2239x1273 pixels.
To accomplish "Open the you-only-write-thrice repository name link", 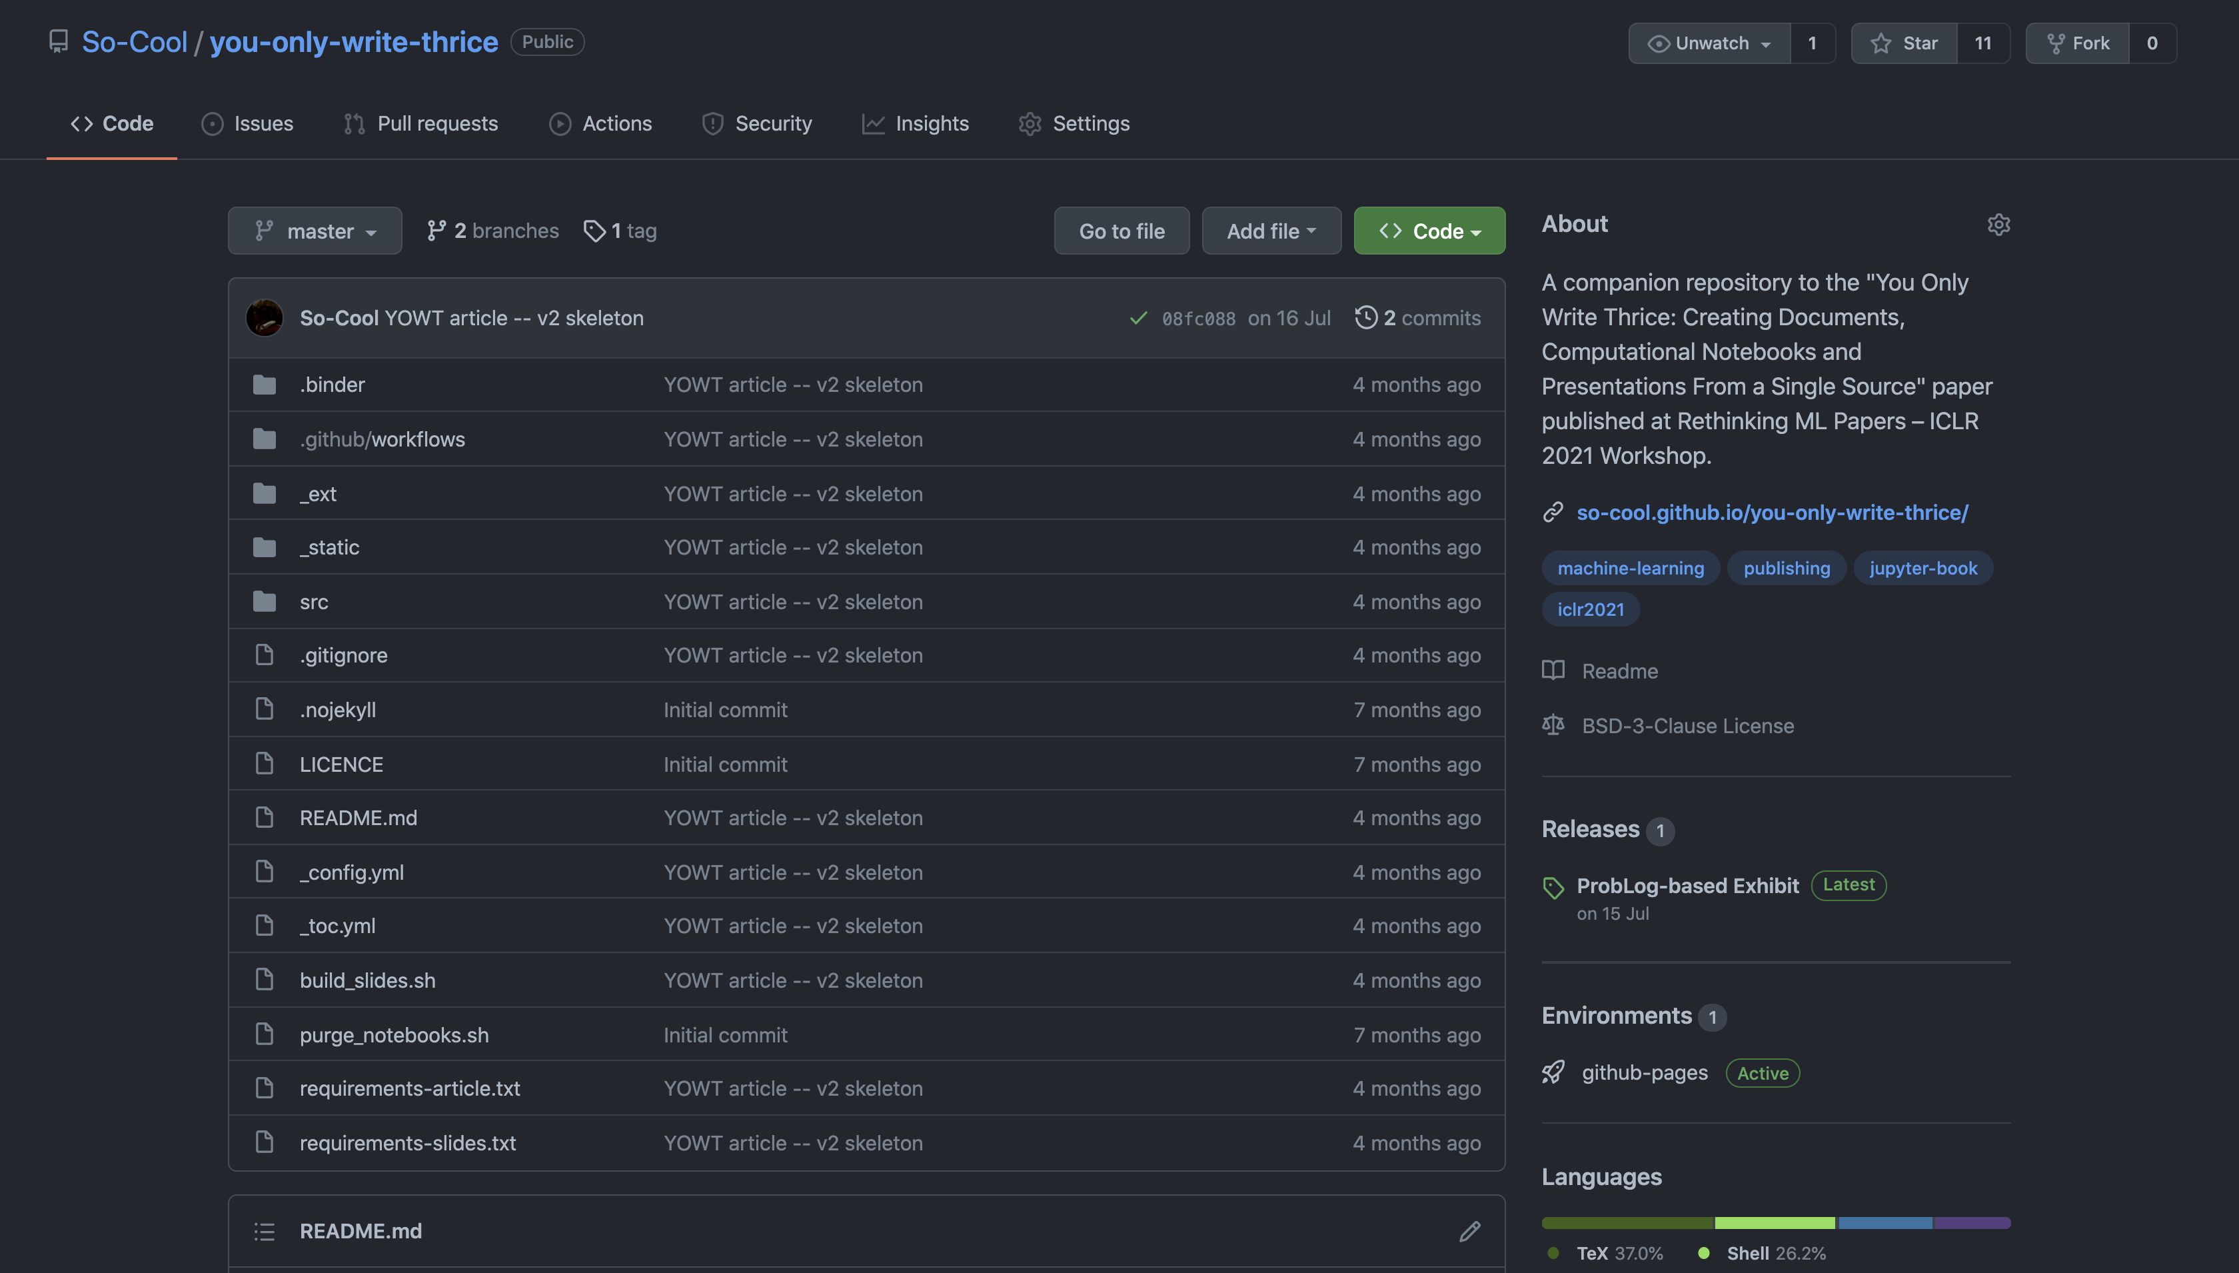I will pyautogui.click(x=354, y=42).
